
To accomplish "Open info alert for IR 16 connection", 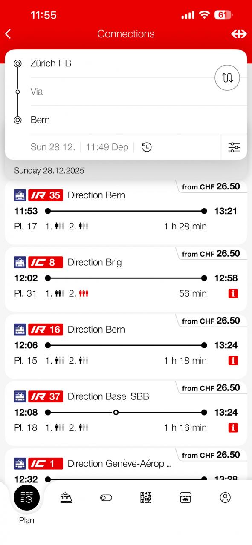I will click(x=233, y=361).
